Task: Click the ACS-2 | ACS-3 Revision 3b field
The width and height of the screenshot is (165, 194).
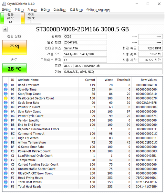Action: tap(113, 66)
